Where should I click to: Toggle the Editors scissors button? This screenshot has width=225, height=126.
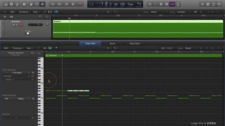pos(43,4)
